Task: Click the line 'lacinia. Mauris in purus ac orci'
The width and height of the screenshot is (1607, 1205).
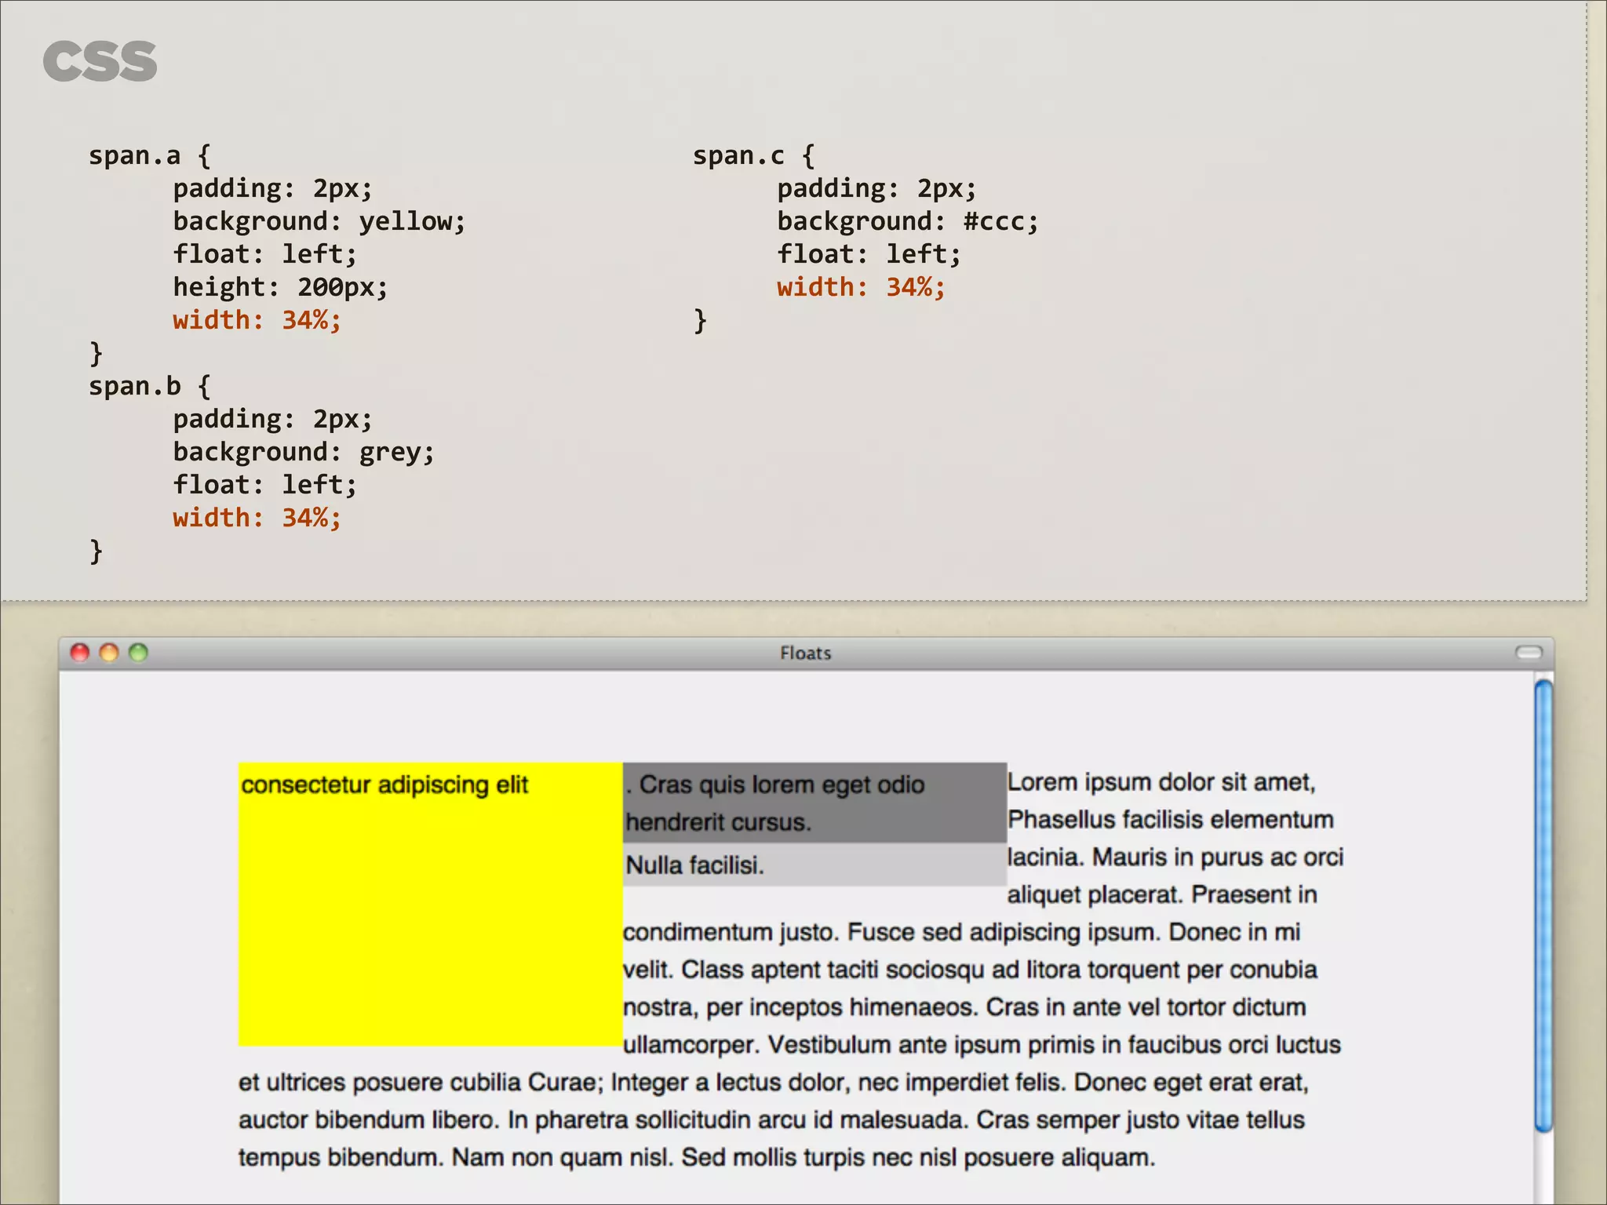Action: pos(1175,857)
